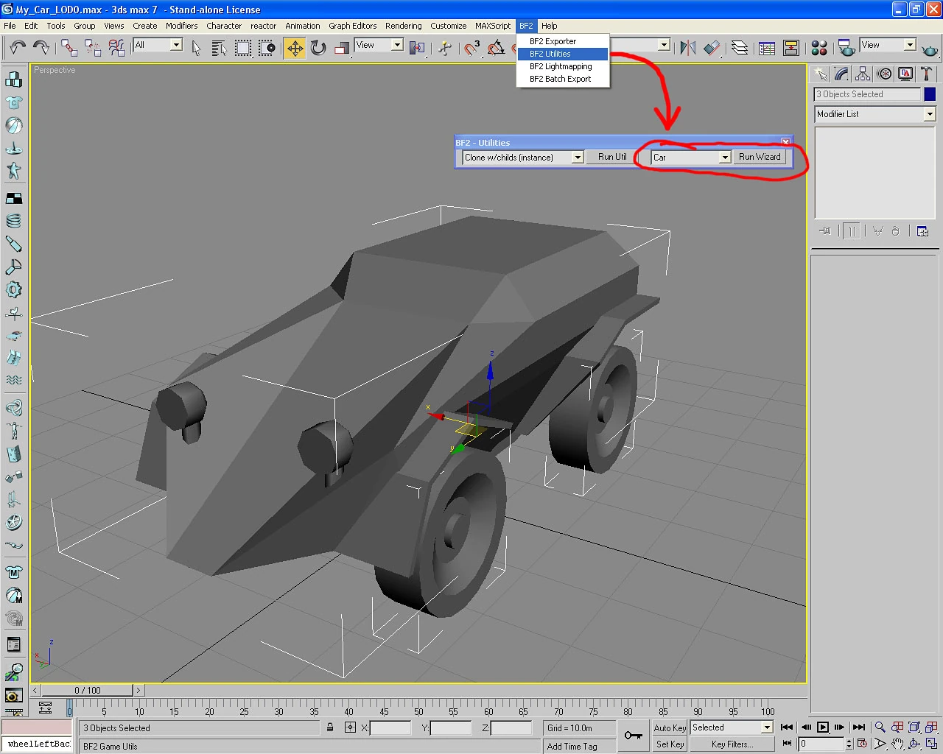Toggle Auto Key animation mode
943x754 pixels.
(x=670, y=727)
